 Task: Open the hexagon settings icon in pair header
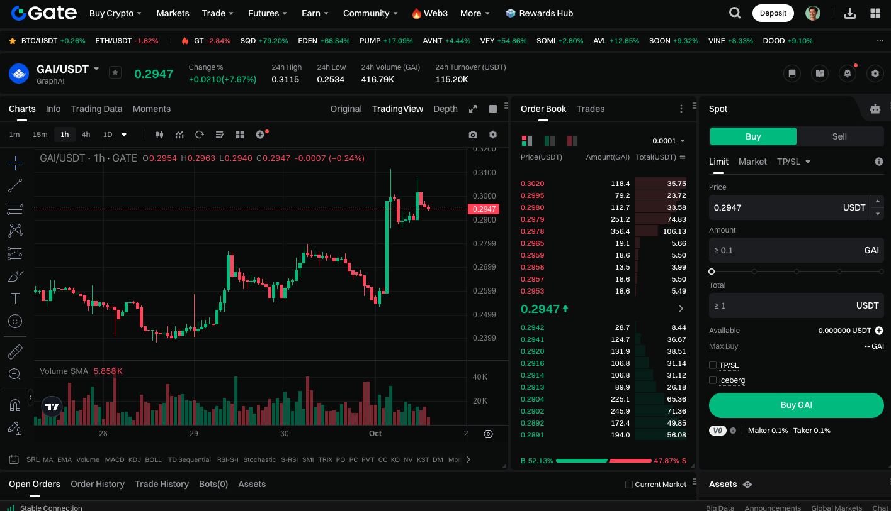point(875,74)
